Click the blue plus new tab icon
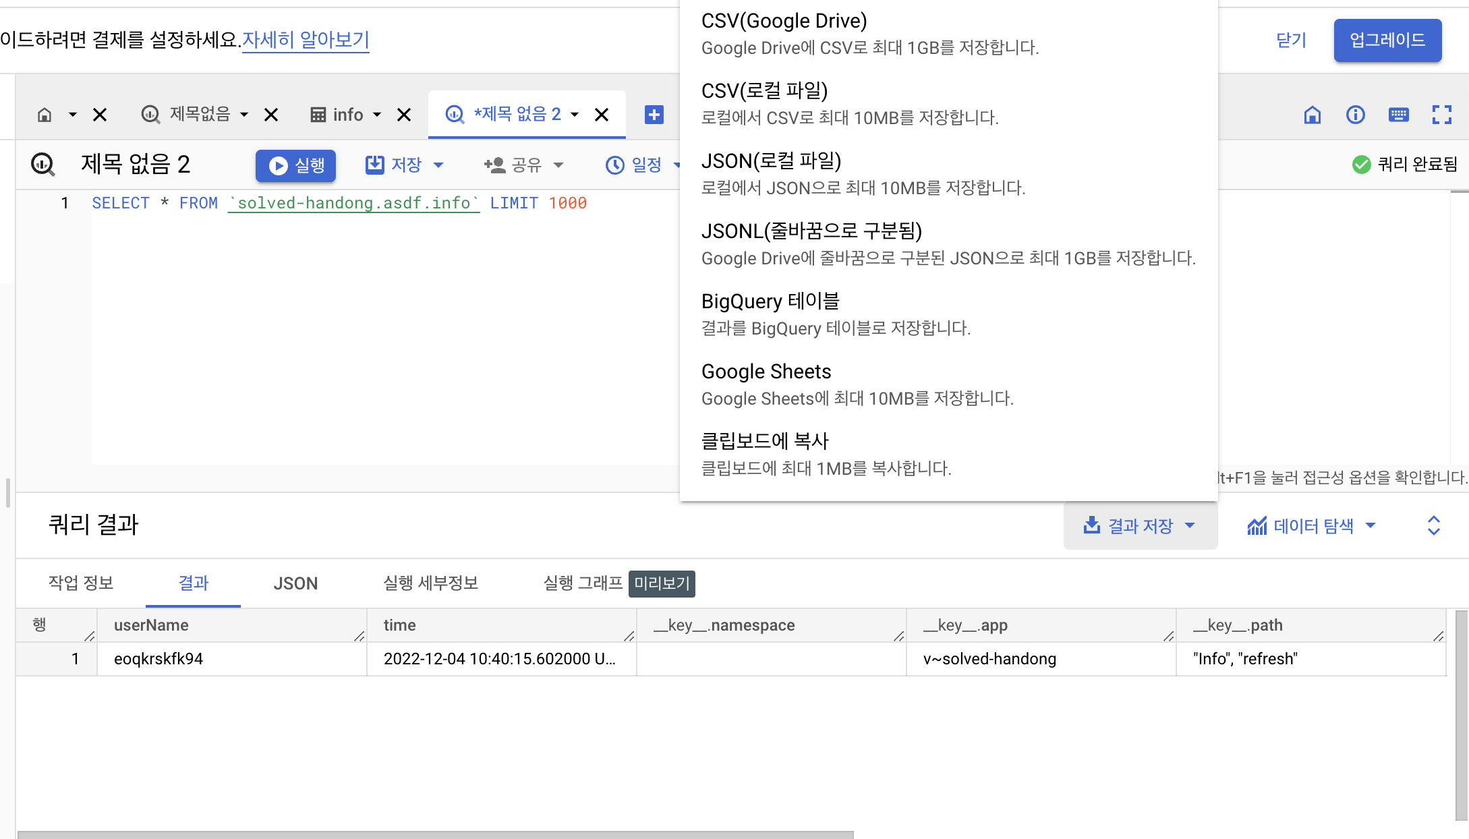The image size is (1469, 839). pos(654,115)
